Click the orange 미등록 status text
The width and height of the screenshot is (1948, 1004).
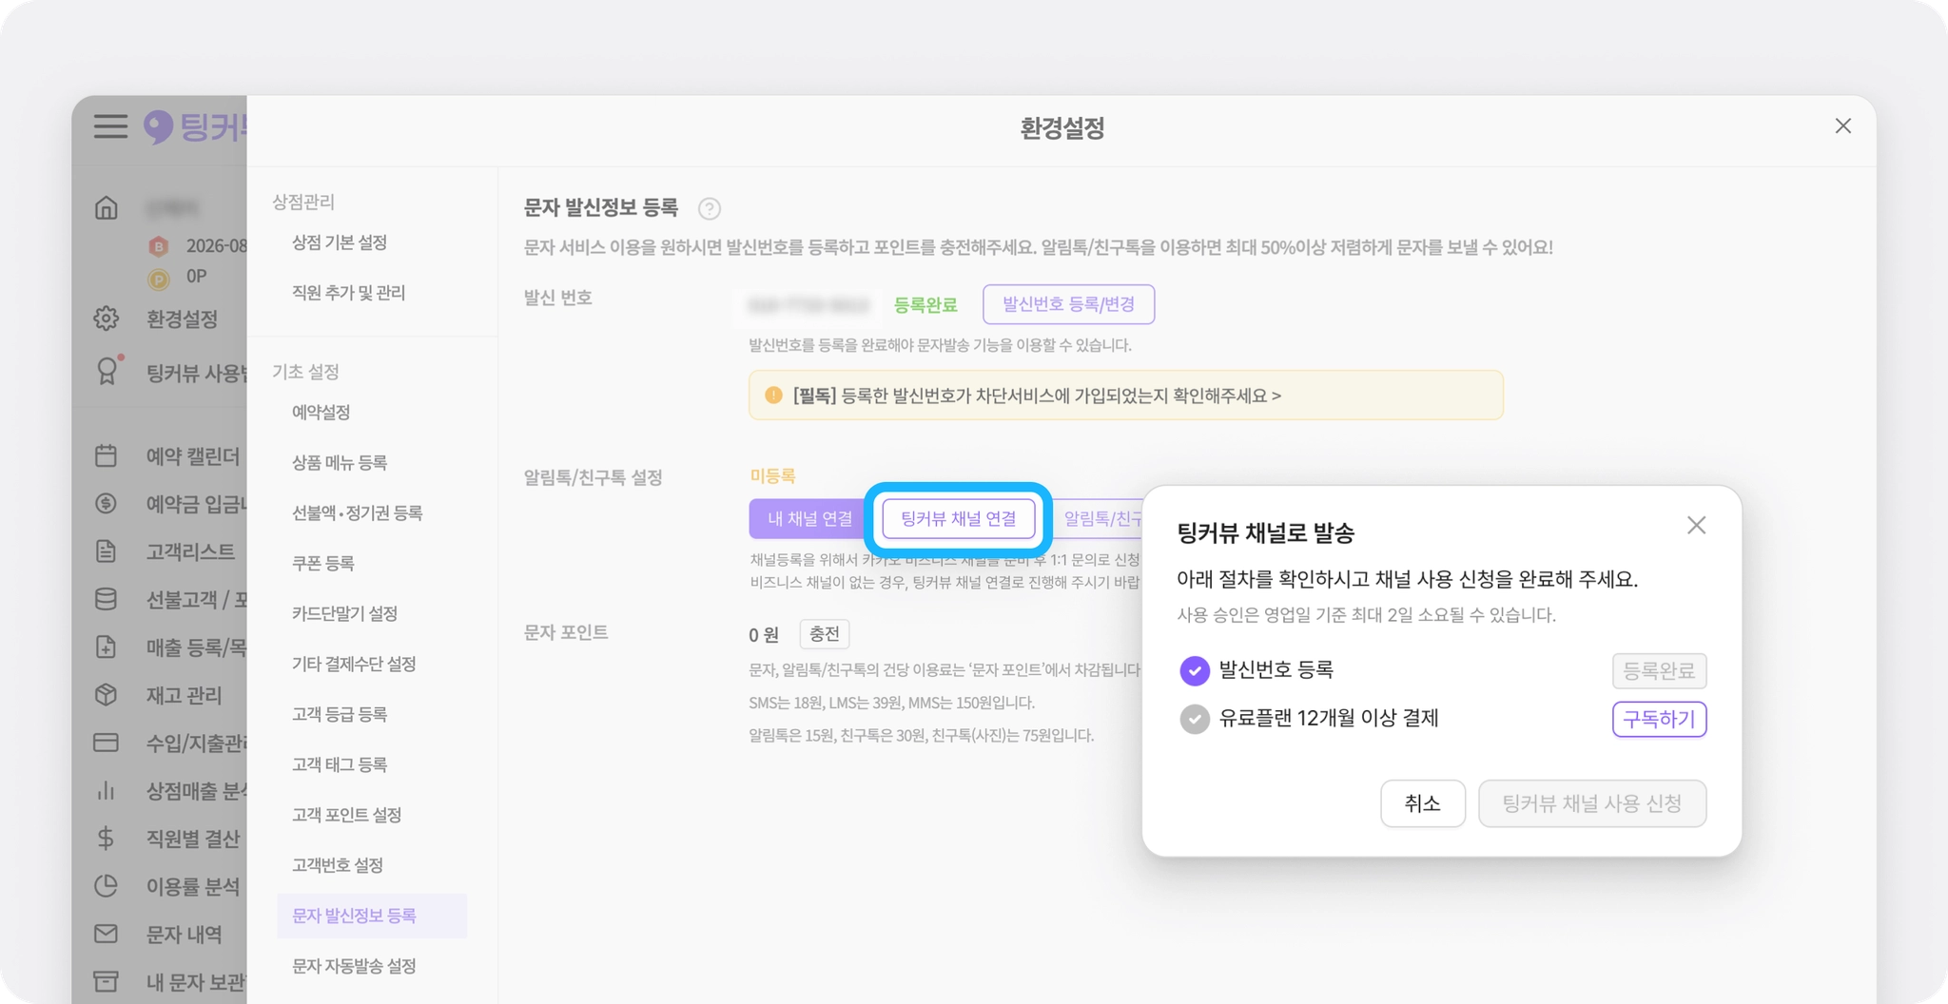coord(773,476)
